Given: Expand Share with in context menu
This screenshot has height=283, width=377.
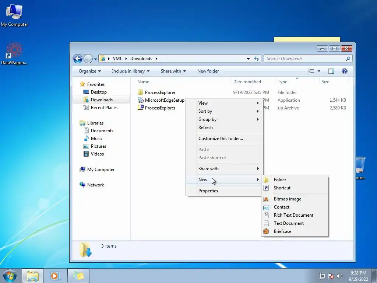Looking at the screenshot, I should pyautogui.click(x=225, y=169).
